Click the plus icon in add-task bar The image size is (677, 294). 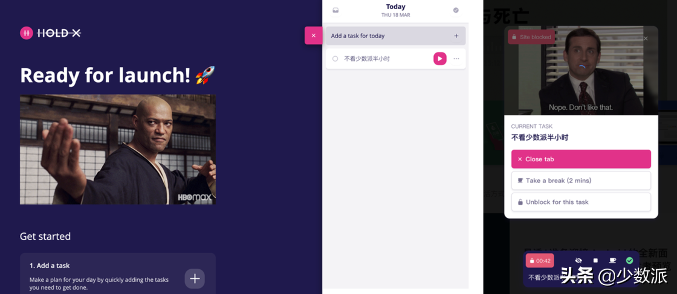[456, 36]
